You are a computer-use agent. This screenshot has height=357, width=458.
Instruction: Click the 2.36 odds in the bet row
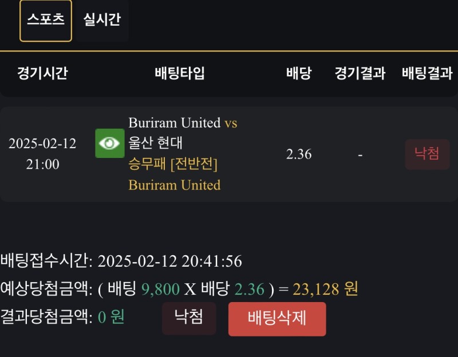[299, 154]
